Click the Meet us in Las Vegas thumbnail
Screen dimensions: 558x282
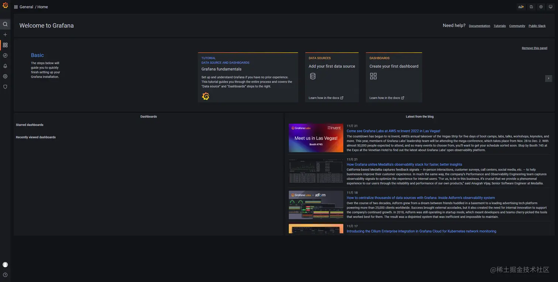click(316, 138)
